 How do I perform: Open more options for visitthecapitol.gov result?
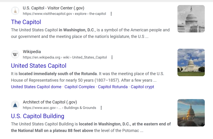(x=111, y=14)
